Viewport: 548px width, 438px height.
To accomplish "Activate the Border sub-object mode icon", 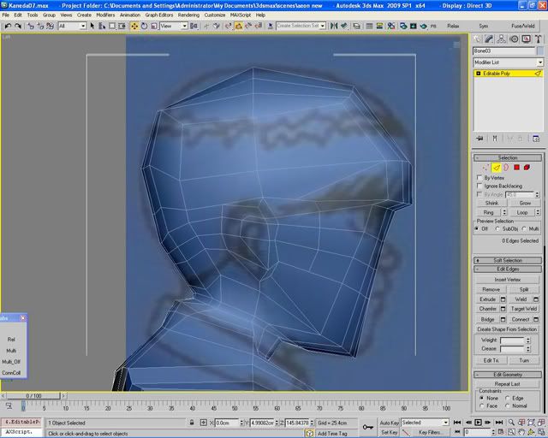I will (x=506, y=168).
